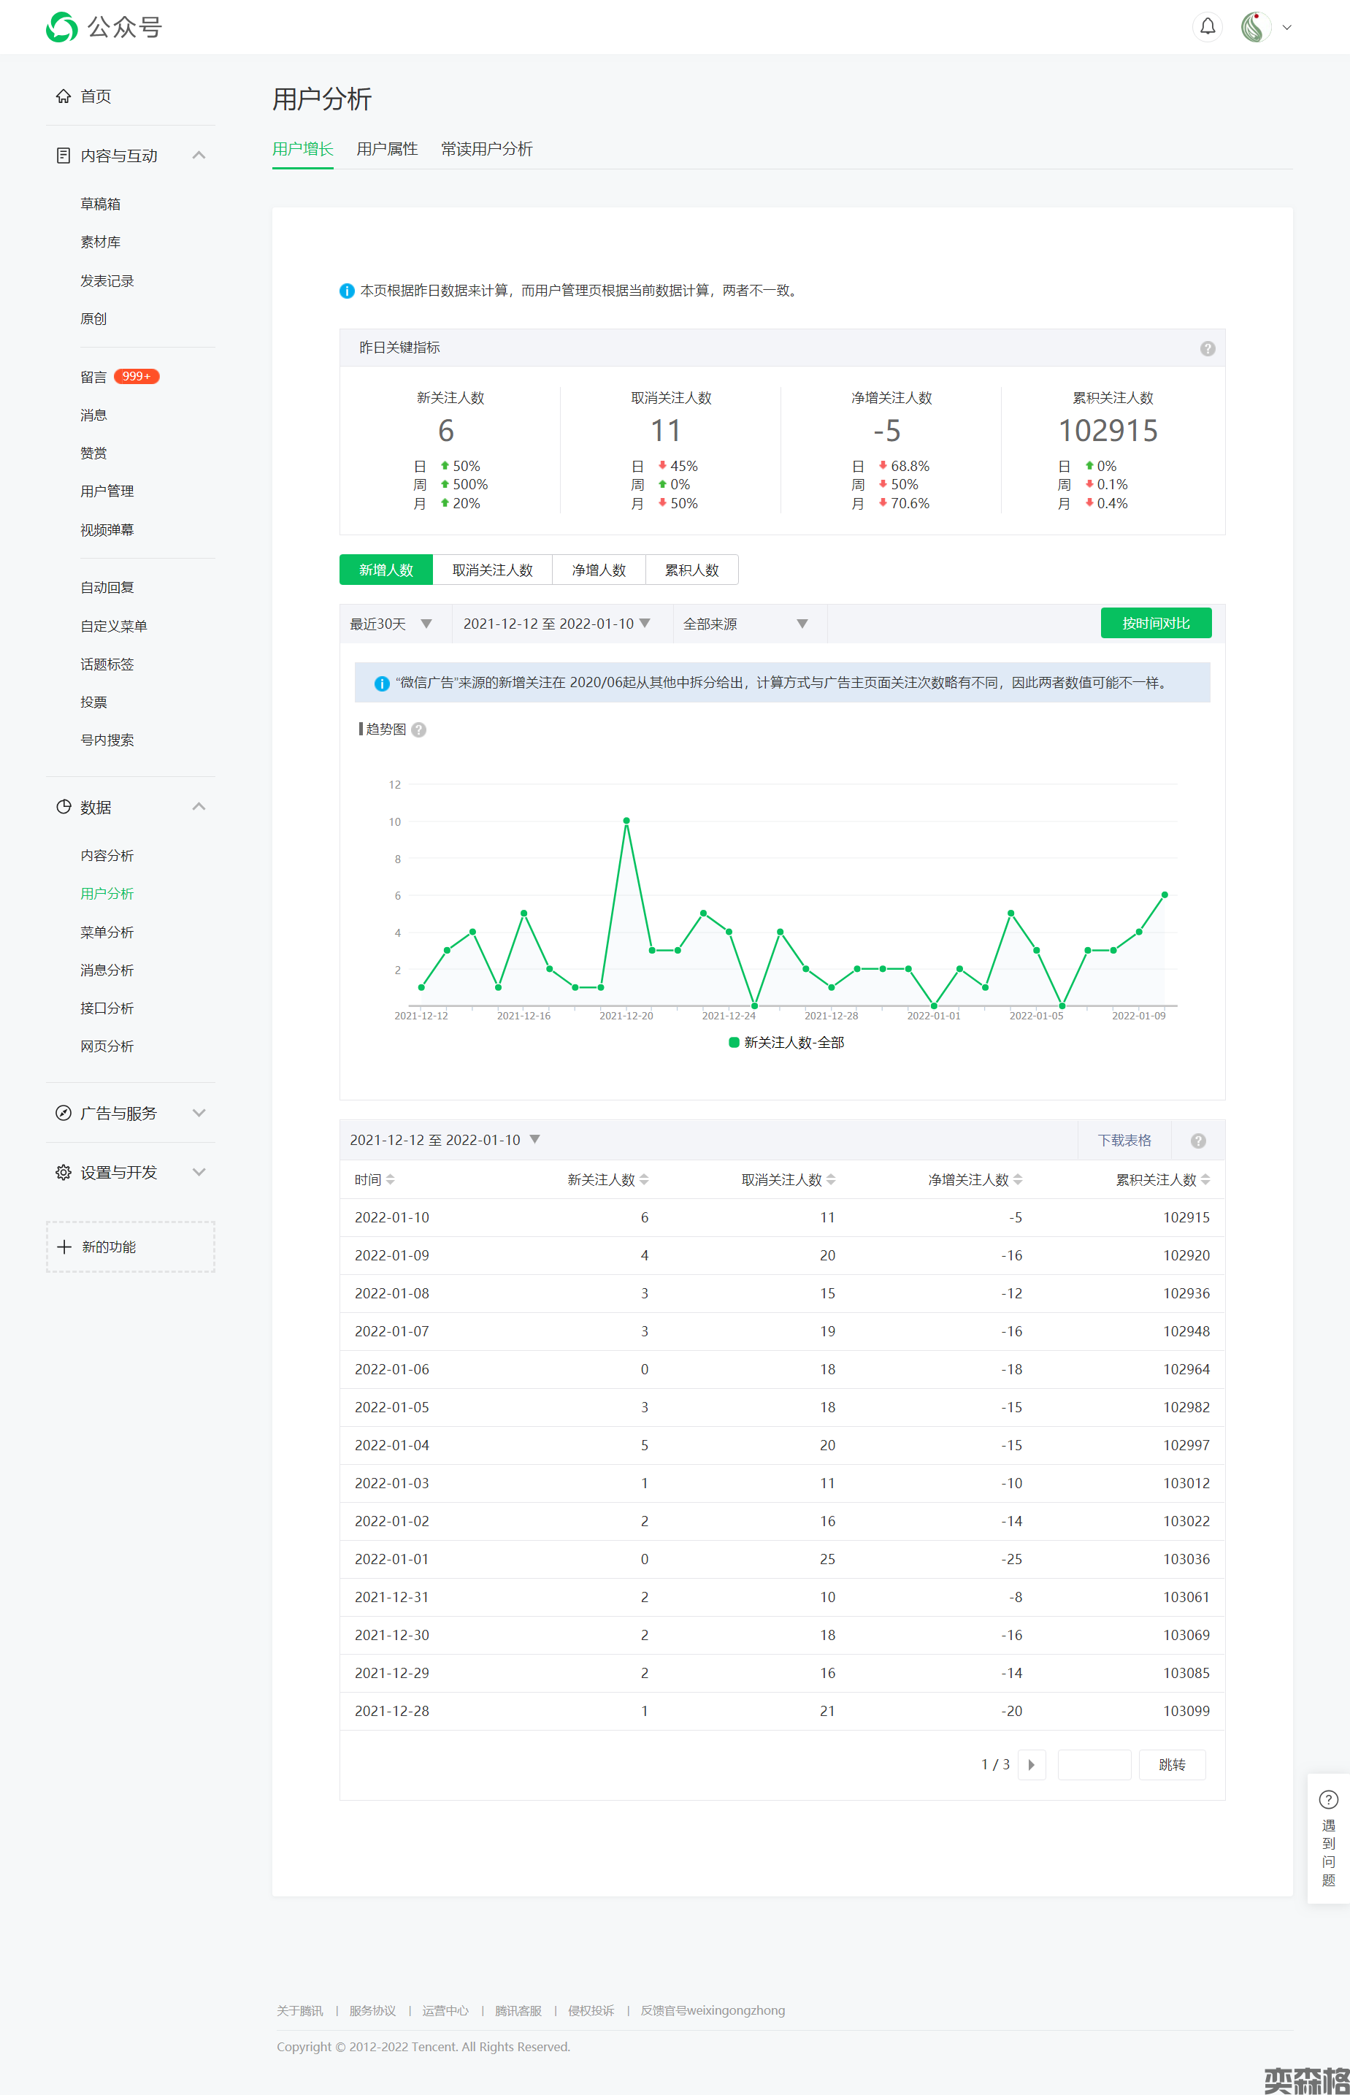
Task: Click the help icon in 昨日关键指标 header
Action: tap(1207, 349)
